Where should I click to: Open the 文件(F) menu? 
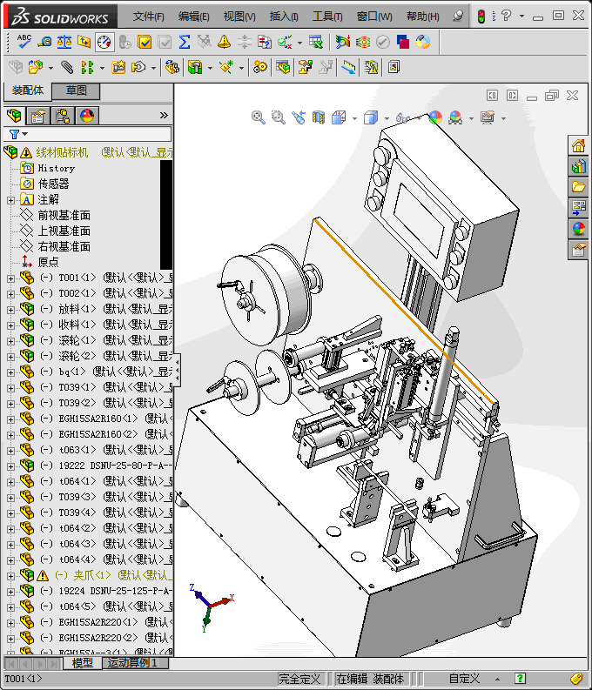click(148, 17)
